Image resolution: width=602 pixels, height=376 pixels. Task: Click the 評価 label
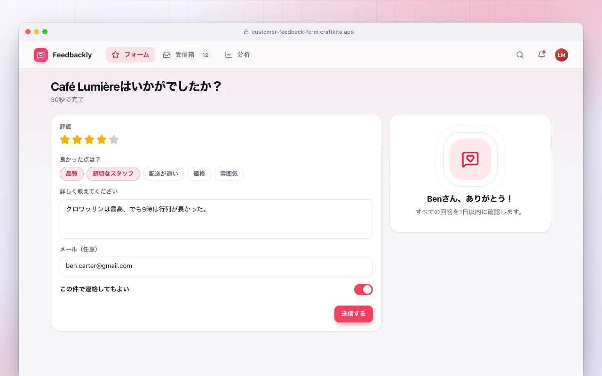(66, 127)
